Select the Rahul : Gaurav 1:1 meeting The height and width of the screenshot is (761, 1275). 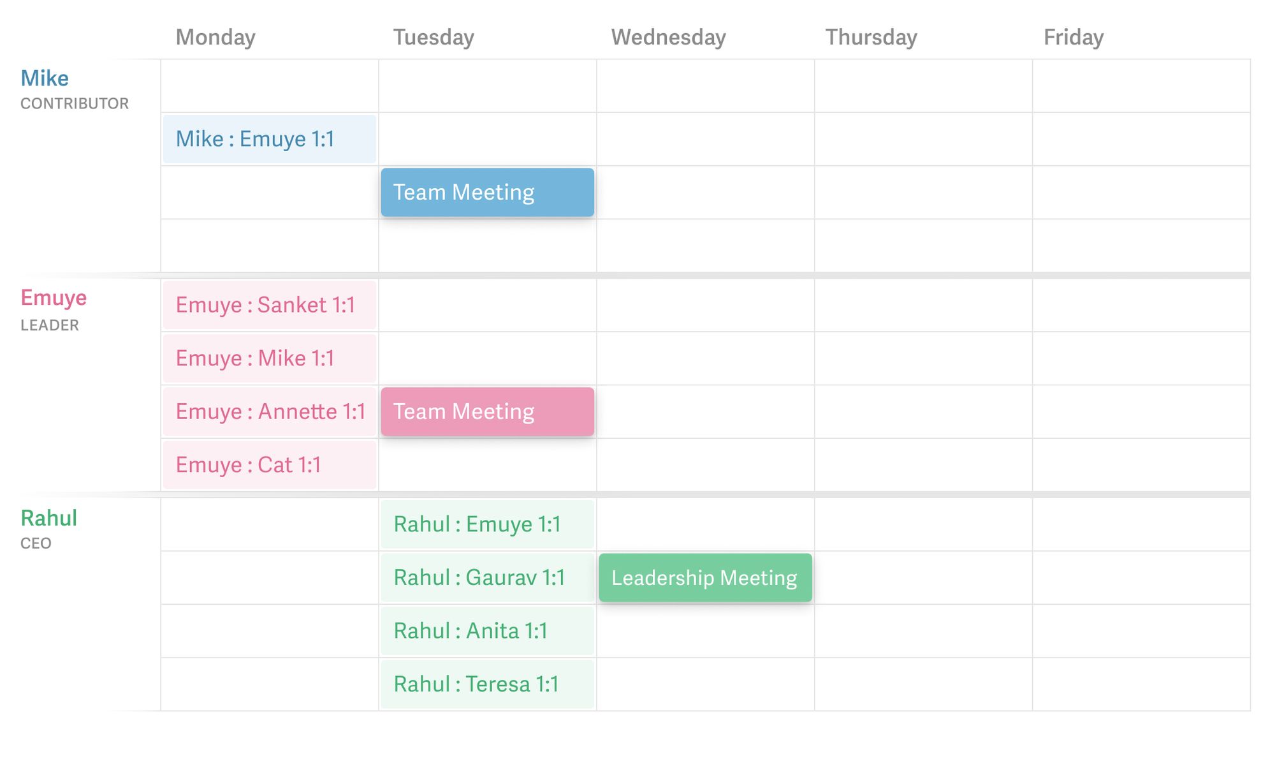click(488, 577)
